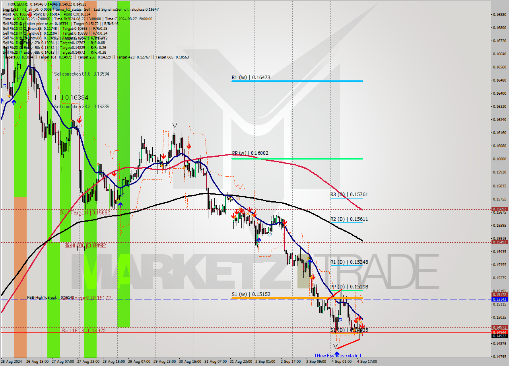Select the R1 (D) | 0.15348 label

point(349,262)
